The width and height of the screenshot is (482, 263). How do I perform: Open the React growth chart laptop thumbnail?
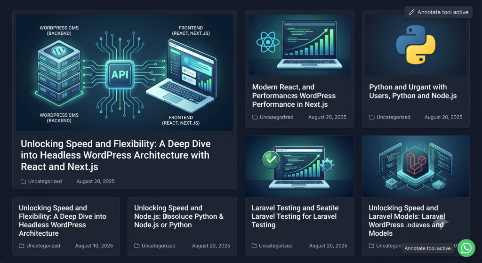pos(299,45)
